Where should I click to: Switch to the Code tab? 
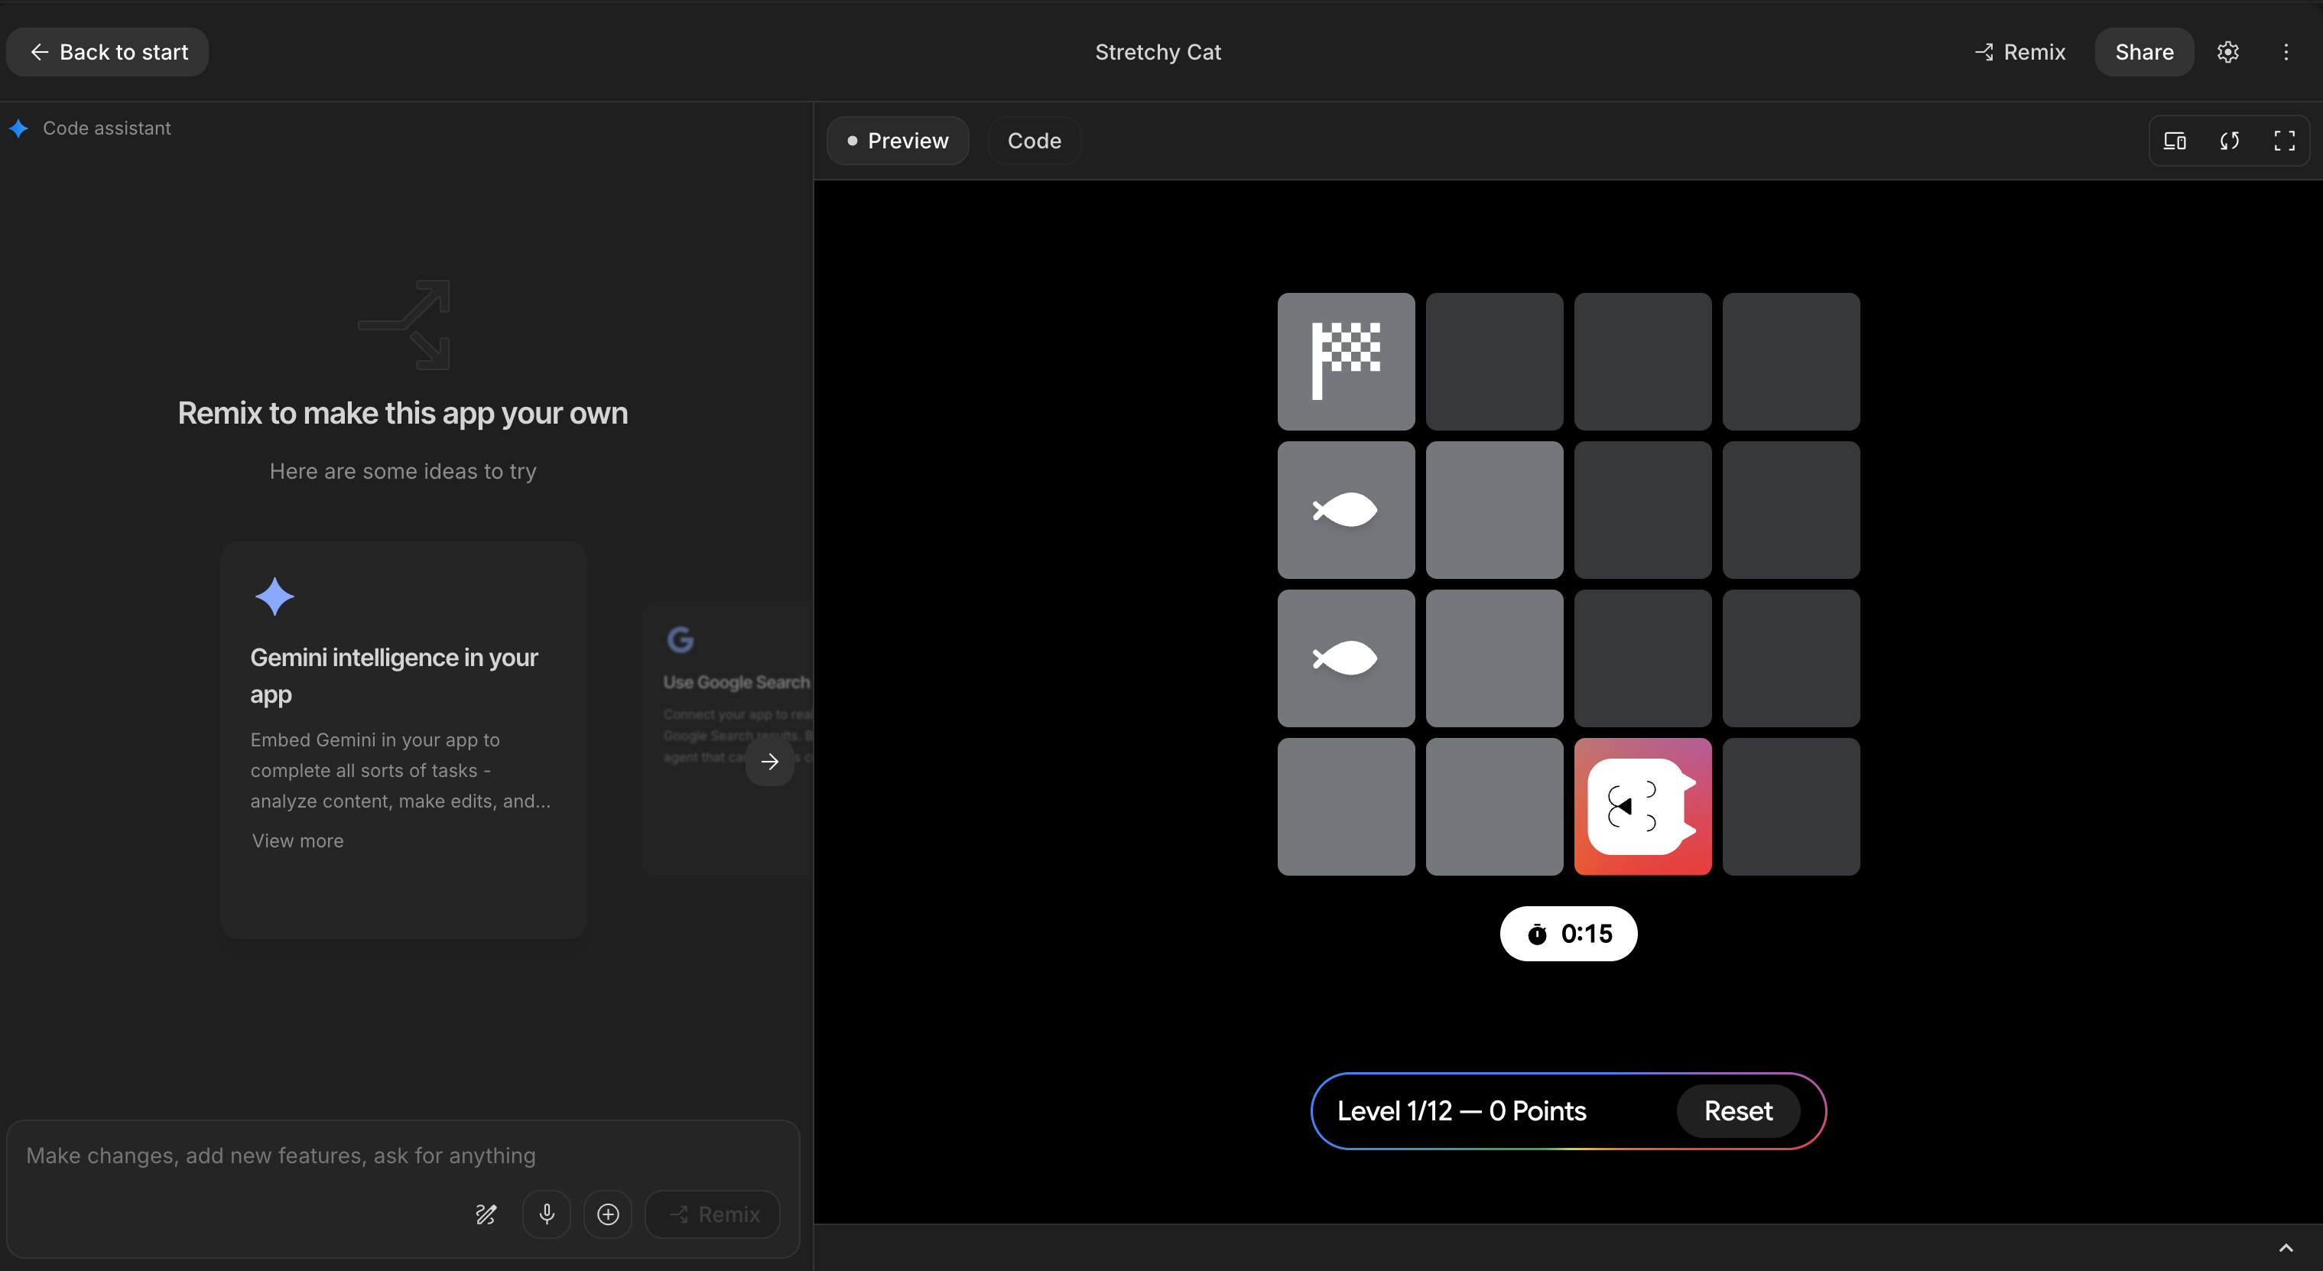tap(1034, 141)
